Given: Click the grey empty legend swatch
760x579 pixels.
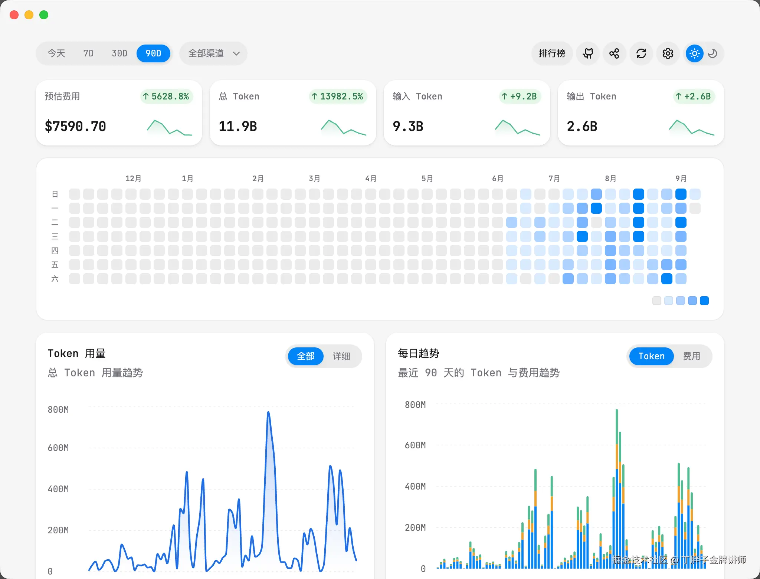Looking at the screenshot, I should (x=657, y=301).
